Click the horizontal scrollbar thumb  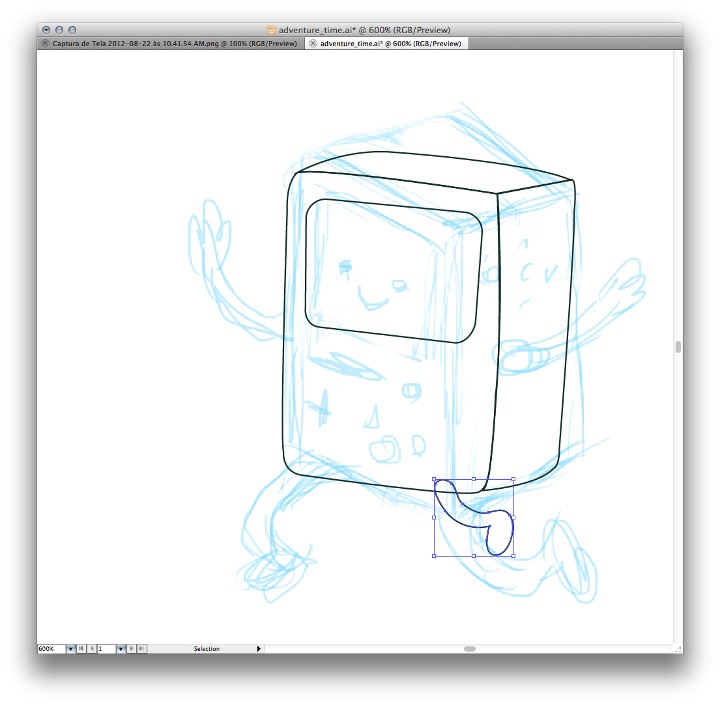(x=470, y=648)
